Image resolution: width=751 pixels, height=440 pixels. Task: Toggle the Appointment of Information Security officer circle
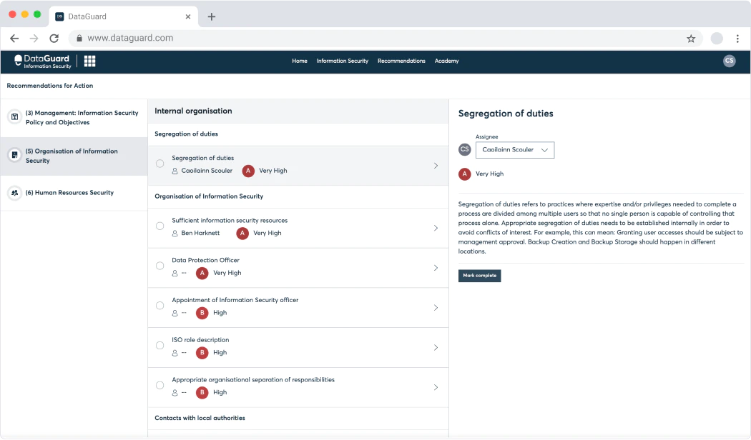[160, 306]
